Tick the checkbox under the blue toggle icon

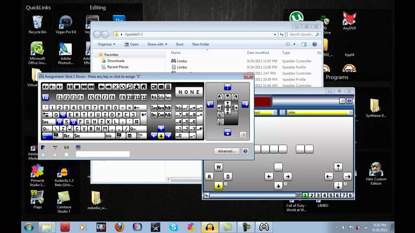pyautogui.click(x=43, y=154)
